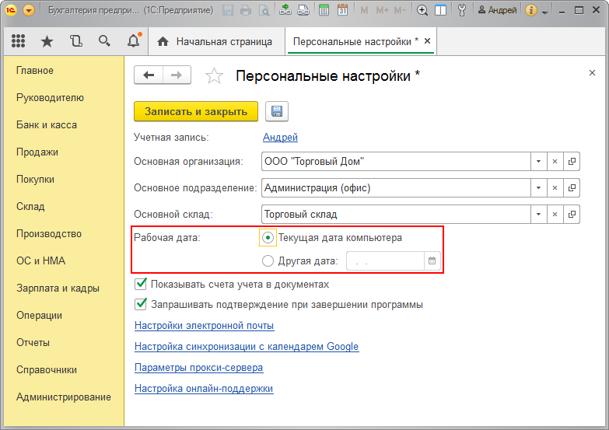Viewport: 609px width, 430px height.
Task: Add this page to favorites using star outline
Action: 213,75
